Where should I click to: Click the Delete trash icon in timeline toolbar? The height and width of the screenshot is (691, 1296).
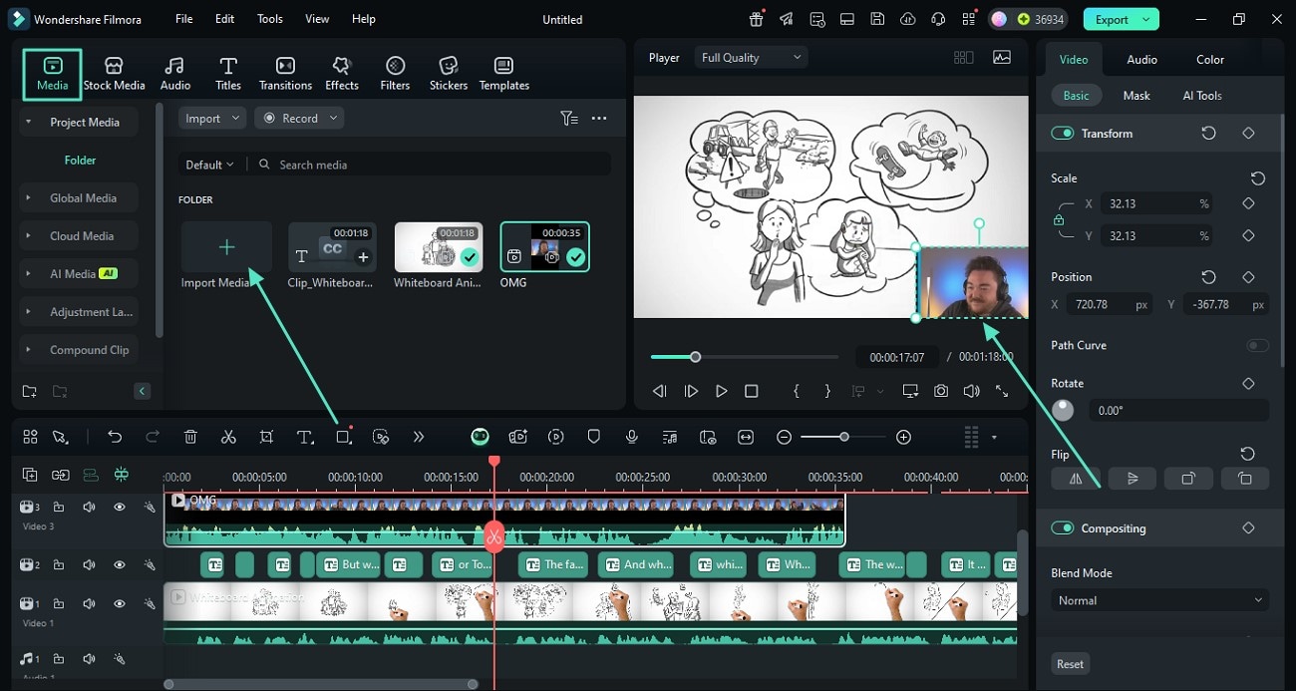190,437
